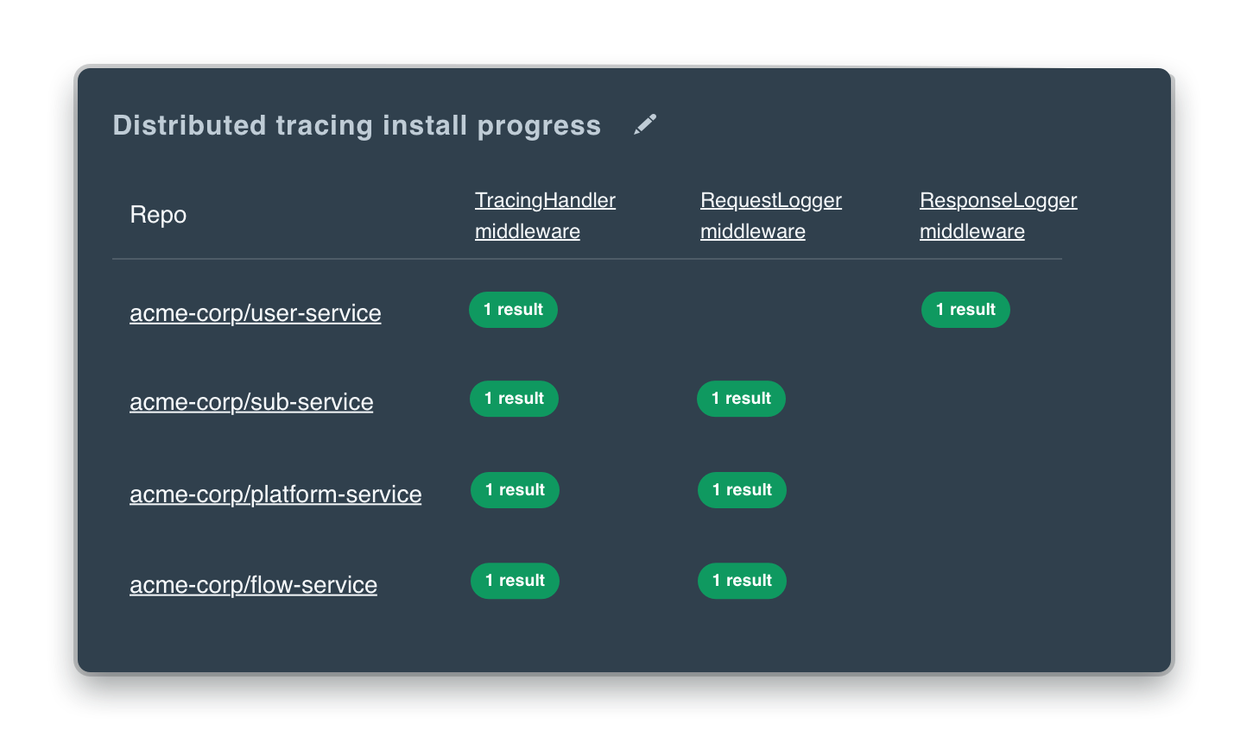Image resolution: width=1253 pixels, height=749 pixels.
Task: Open the RequestLogger middleware column link
Action: pyautogui.click(x=770, y=216)
